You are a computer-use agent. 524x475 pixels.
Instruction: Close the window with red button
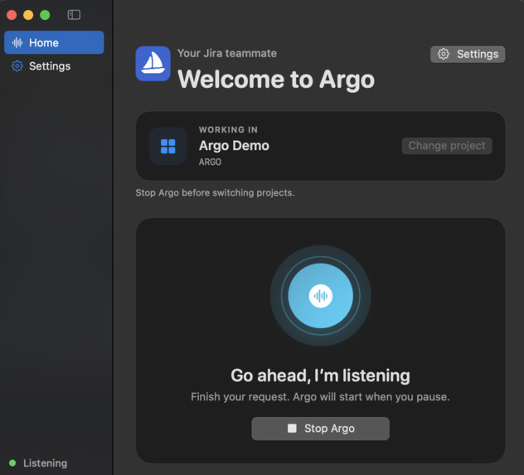[x=12, y=15]
